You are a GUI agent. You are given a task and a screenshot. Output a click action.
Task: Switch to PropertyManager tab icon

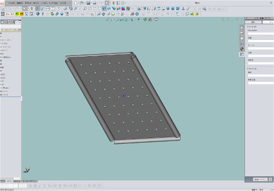8,22
